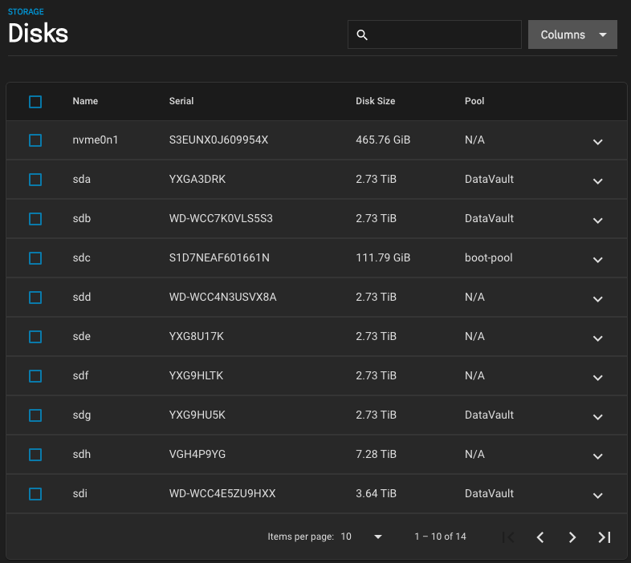Go to the first page
The height and width of the screenshot is (563, 631).
coord(508,537)
